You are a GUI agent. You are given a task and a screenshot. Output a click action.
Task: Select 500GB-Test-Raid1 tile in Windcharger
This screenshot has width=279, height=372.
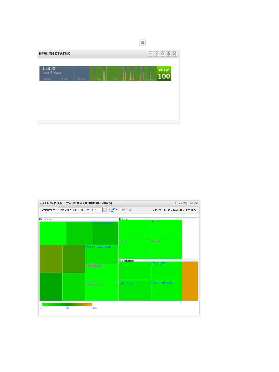point(166,291)
